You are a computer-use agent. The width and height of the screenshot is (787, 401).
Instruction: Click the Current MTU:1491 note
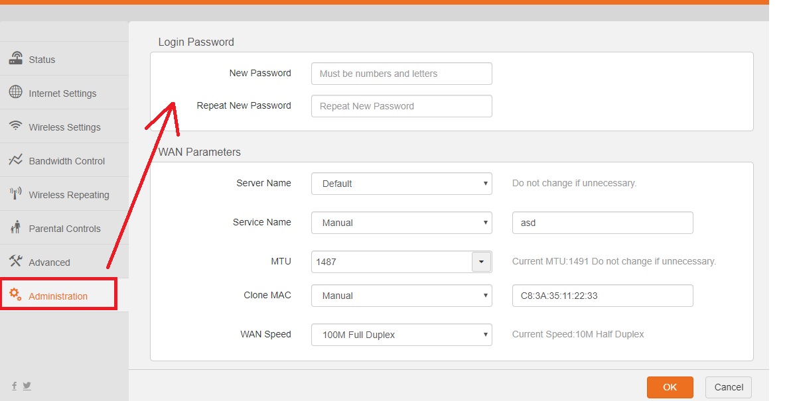click(x=614, y=261)
